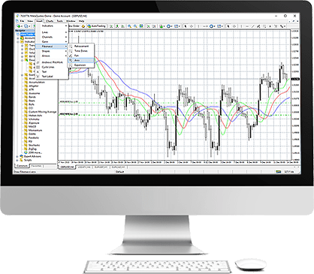Choose Cycle Lines in Insert menu
The width and height of the screenshot is (314, 274).
click(x=52, y=67)
